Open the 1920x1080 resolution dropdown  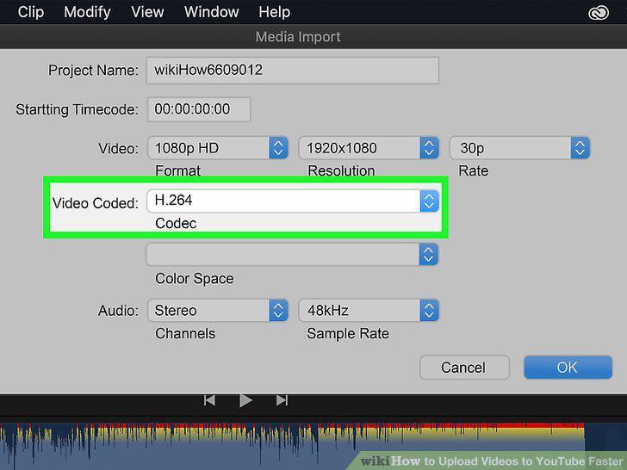pyautogui.click(x=369, y=148)
